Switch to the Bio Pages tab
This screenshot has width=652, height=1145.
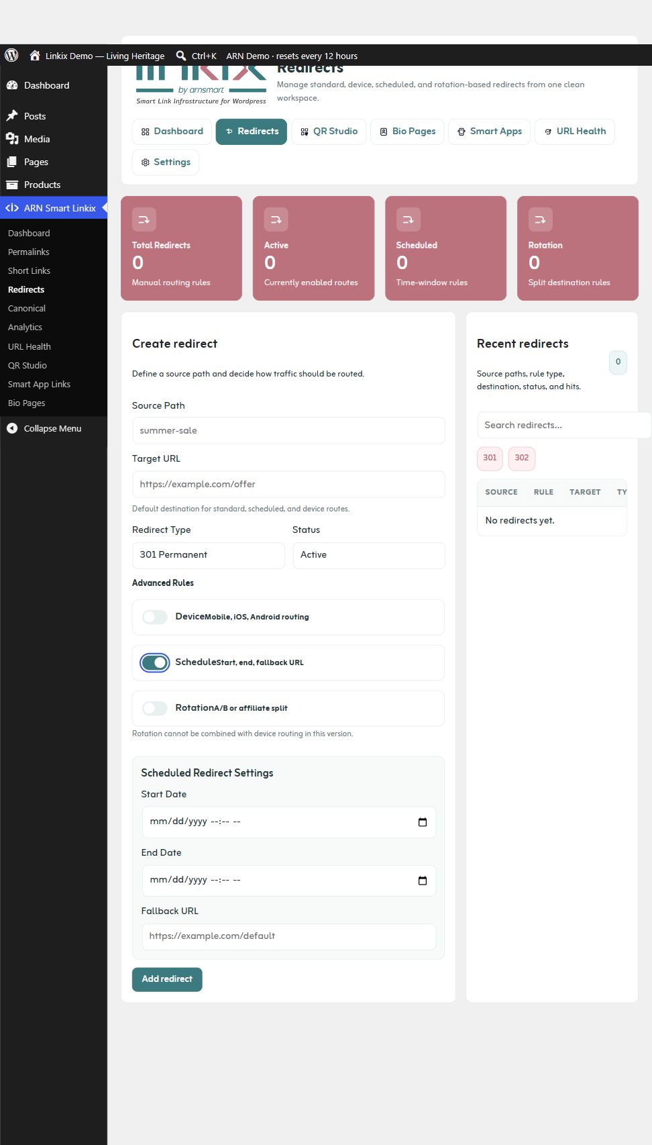point(407,132)
